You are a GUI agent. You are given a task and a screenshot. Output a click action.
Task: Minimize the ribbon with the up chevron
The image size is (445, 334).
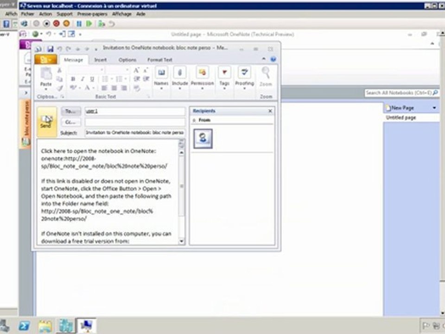coord(264,59)
